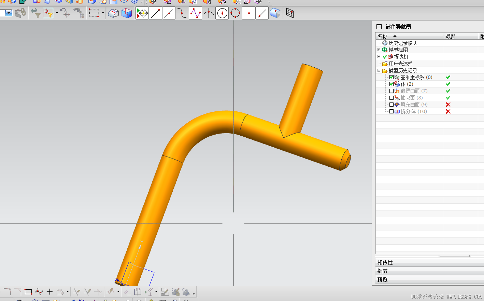
Task: Enable the point on face snap icon
Action: [275, 13]
